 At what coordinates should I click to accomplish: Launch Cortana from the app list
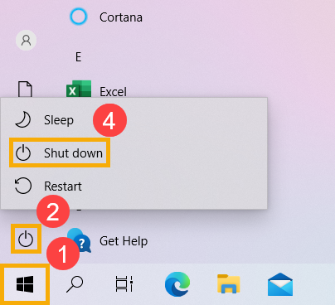coord(79,17)
